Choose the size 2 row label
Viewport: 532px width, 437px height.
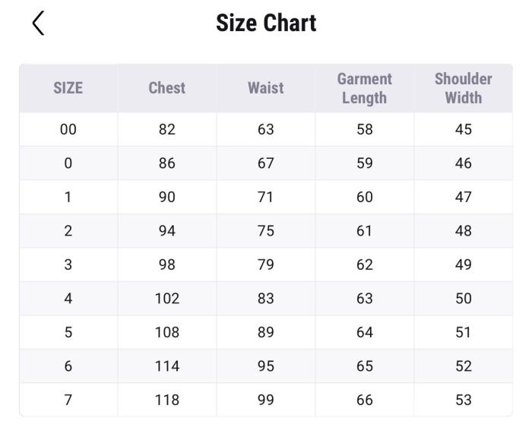pyautogui.click(x=68, y=231)
